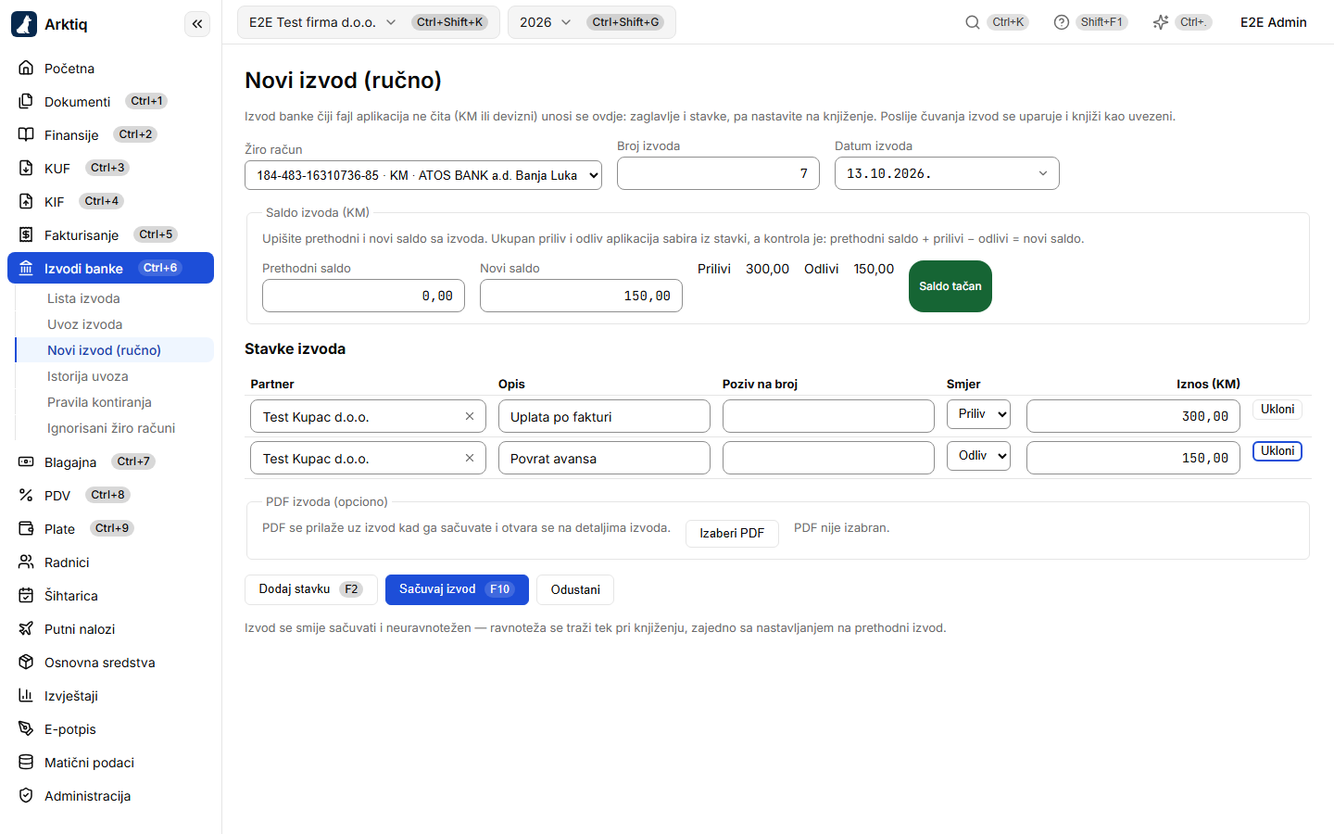Open Pravila kontiranja submenu item
The image size is (1334, 834).
click(99, 402)
